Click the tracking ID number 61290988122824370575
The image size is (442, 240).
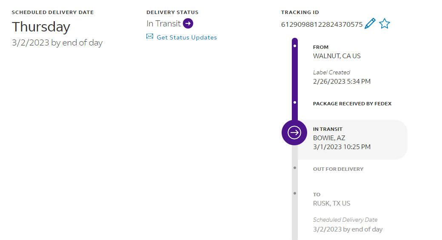click(x=322, y=25)
